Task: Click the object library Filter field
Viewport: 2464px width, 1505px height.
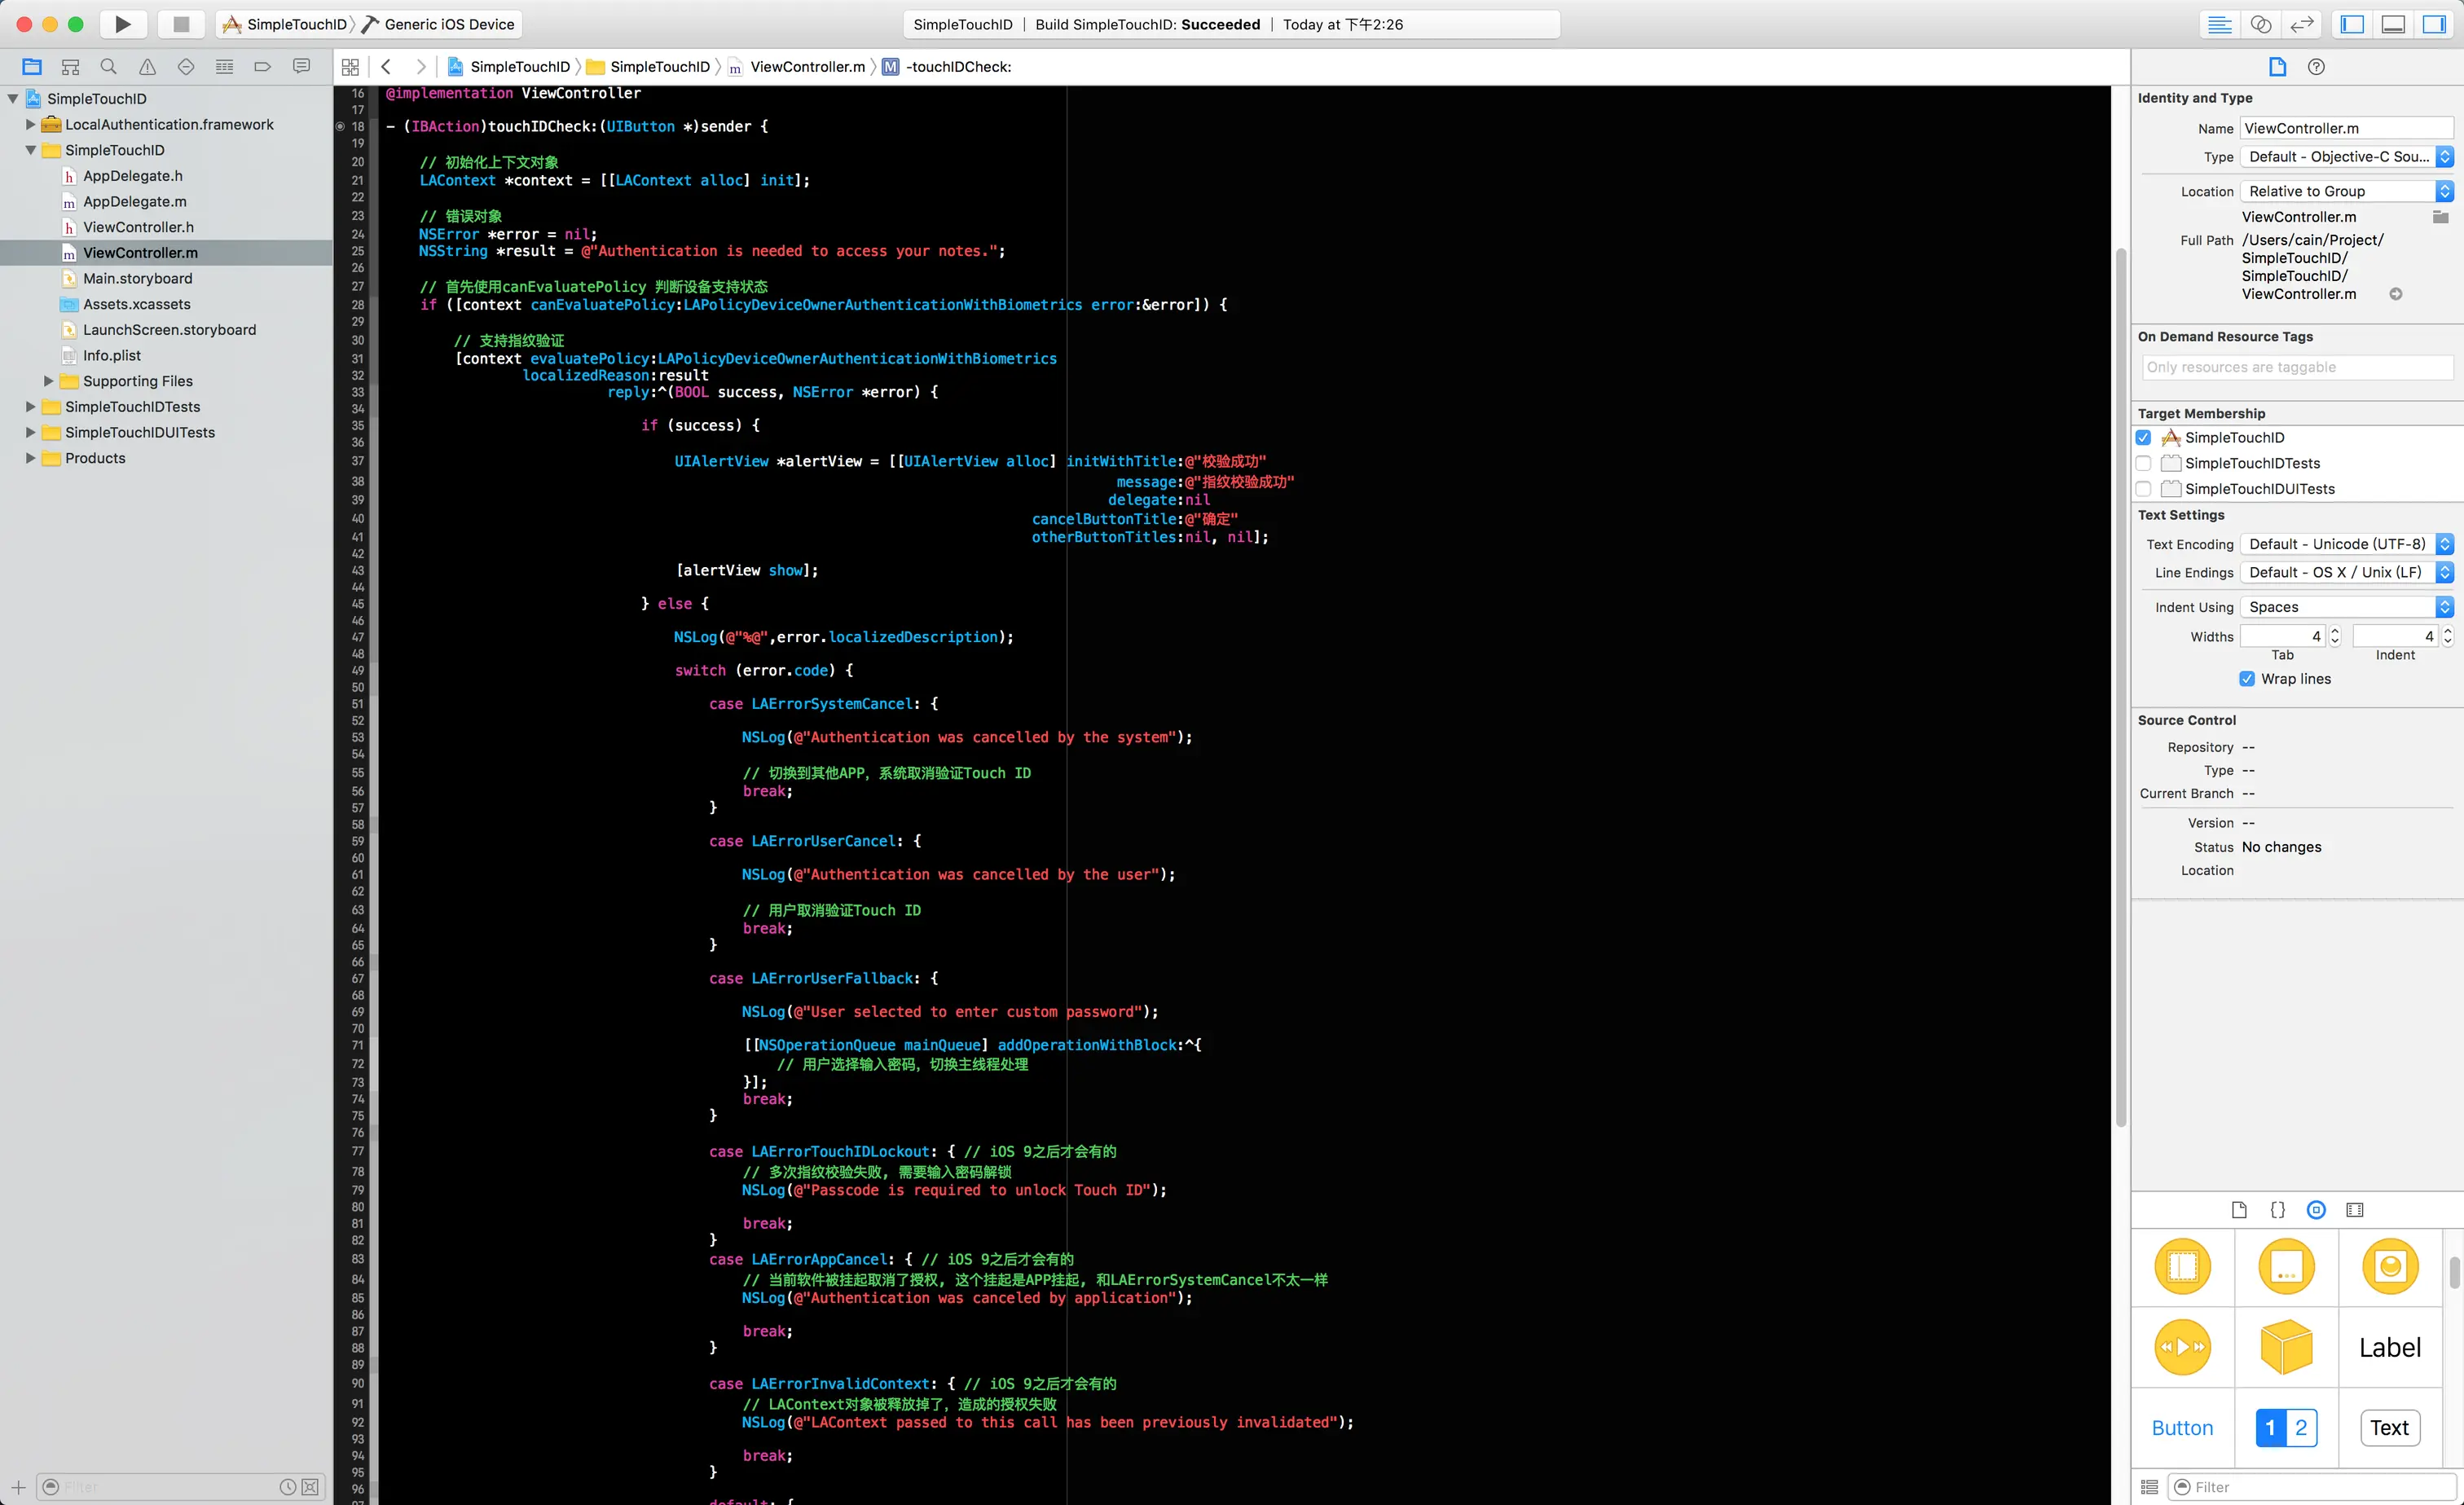Action: pos(2310,1487)
